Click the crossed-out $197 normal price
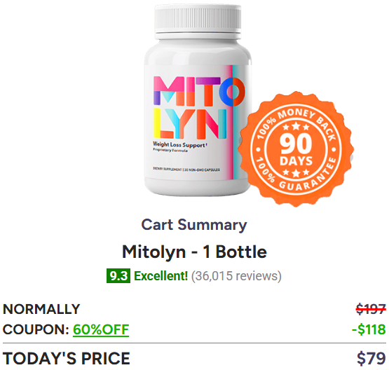 click(371, 309)
